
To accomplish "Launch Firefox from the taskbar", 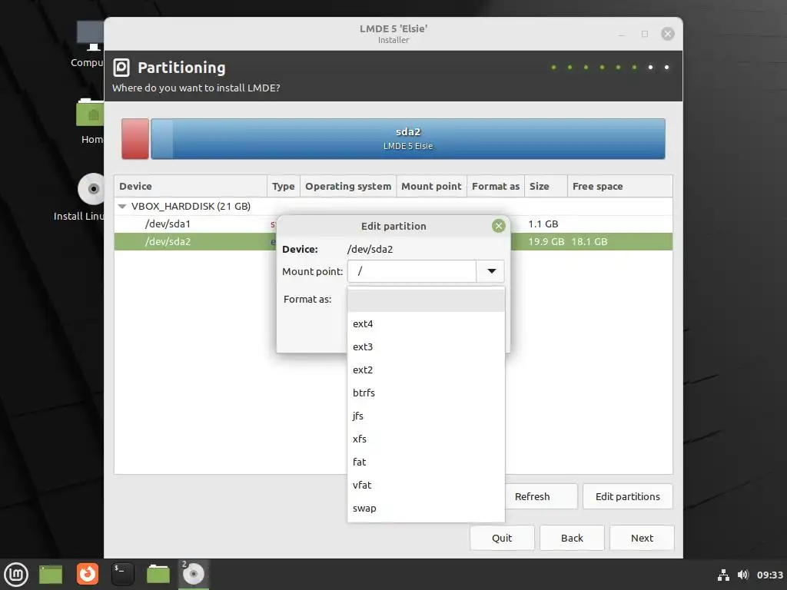I will click(88, 574).
